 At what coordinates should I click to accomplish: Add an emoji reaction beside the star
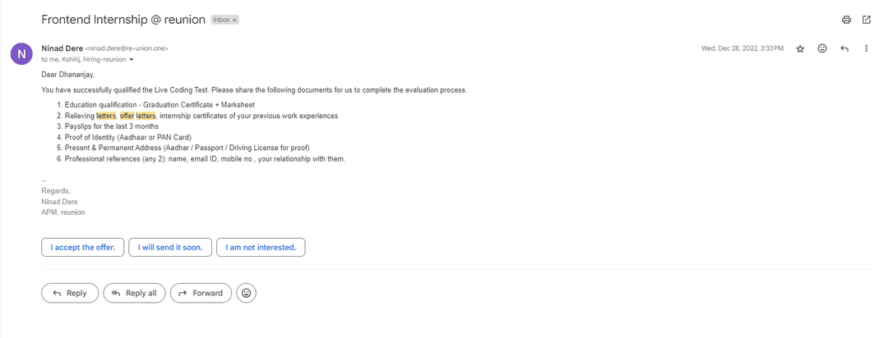(x=822, y=48)
